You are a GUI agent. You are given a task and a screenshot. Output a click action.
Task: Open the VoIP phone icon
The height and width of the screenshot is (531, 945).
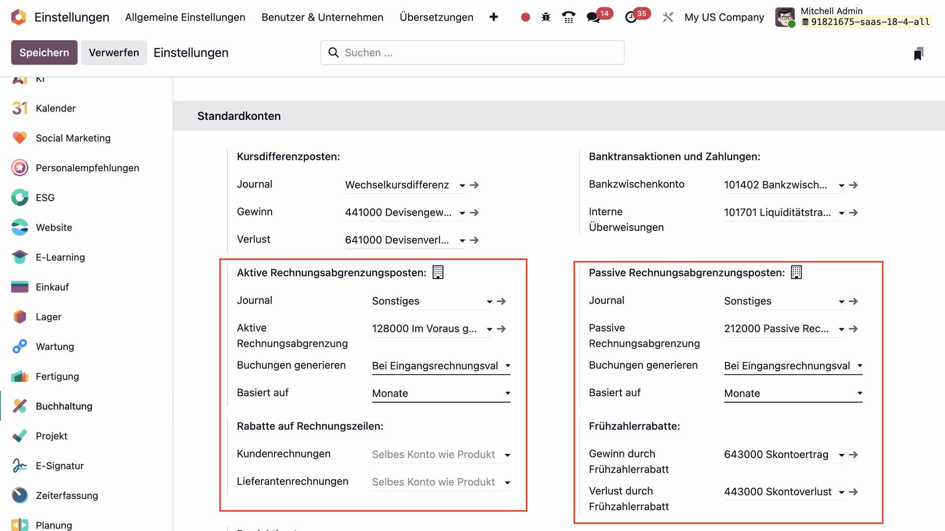(x=568, y=17)
